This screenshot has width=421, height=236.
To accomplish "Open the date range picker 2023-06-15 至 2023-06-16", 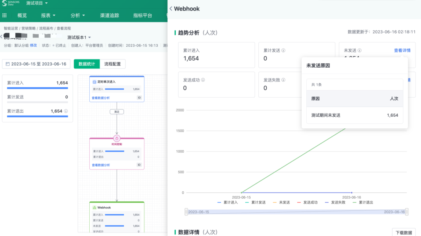I will tap(36, 64).
